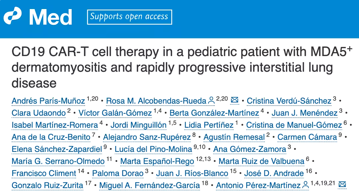Screen dimensions: 359x193
Task: Open author Clara Udaondo
Action: coord(39,113)
